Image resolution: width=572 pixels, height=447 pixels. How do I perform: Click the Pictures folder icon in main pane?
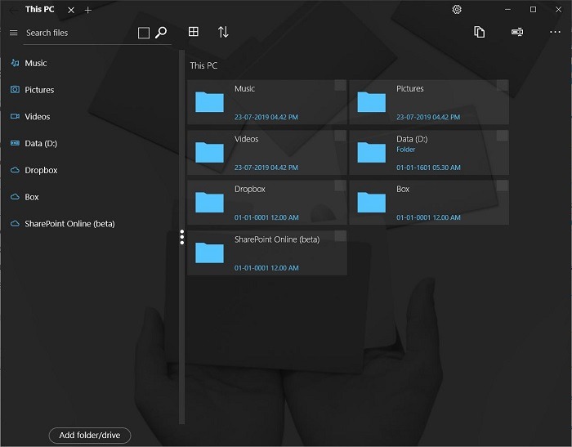pyautogui.click(x=371, y=102)
